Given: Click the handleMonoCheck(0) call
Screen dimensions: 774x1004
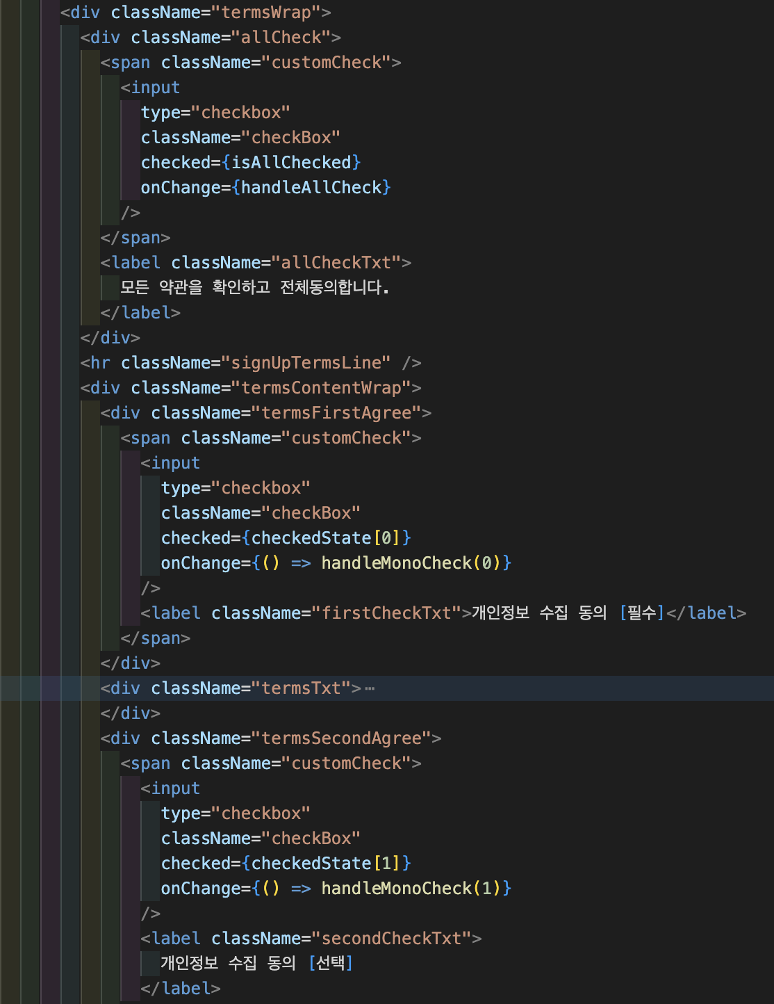Looking at the screenshot, I should click(411, 563).
